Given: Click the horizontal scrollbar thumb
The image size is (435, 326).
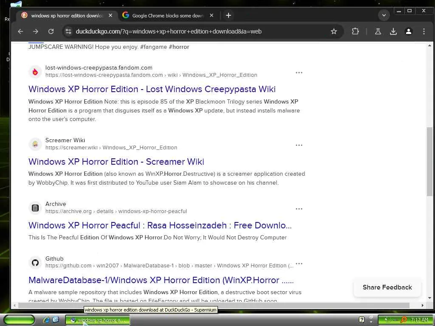Looking at the screenshot, I should point(214,305).
